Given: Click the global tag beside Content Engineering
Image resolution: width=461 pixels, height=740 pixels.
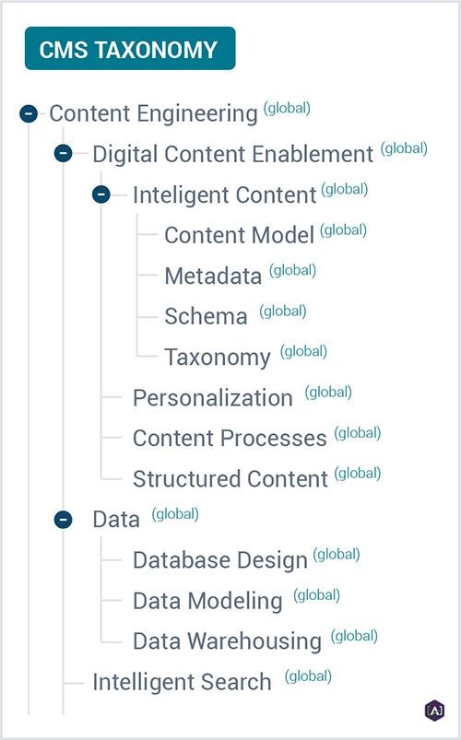Looking at the screenshot, I should 287,108.
